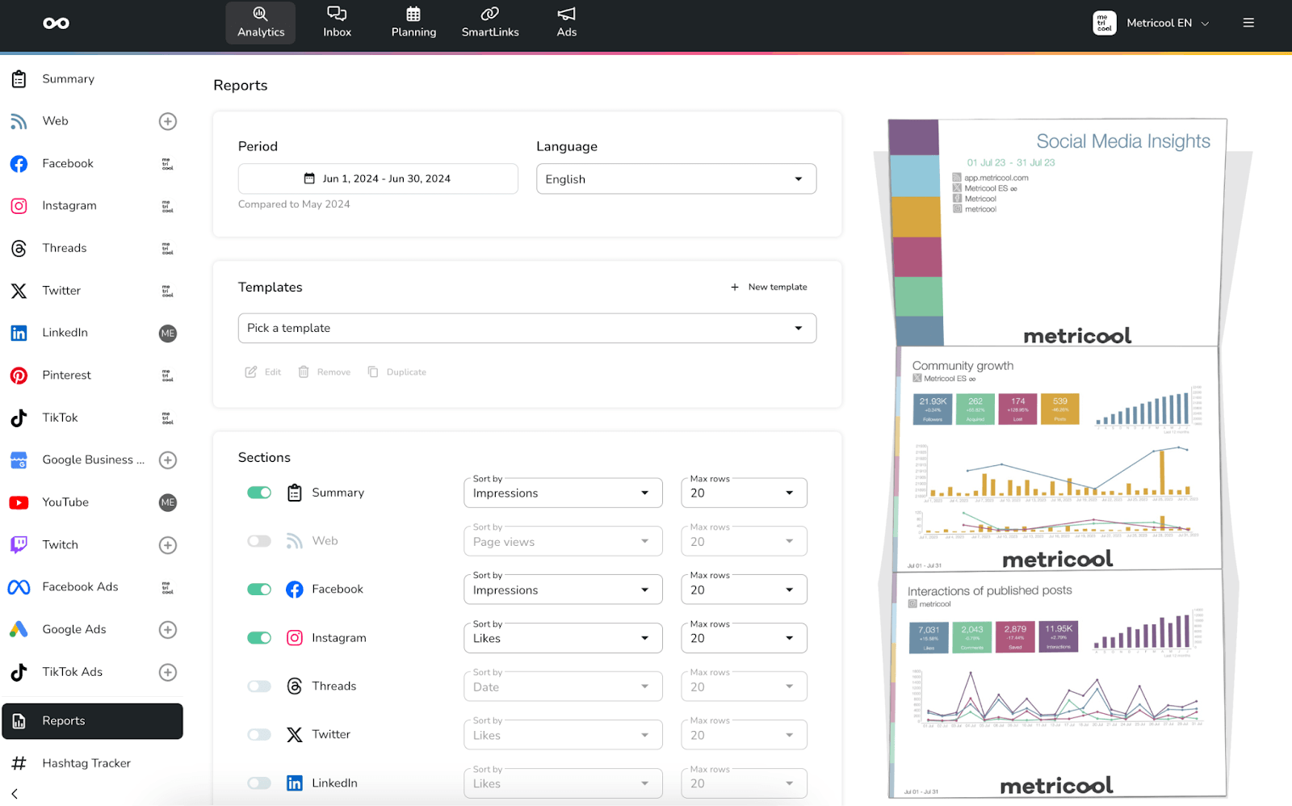Open the Pick a template dropdown

(x=526, y=328)
